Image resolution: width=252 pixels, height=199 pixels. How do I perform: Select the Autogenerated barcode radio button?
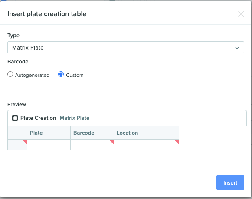pos(10,74)
